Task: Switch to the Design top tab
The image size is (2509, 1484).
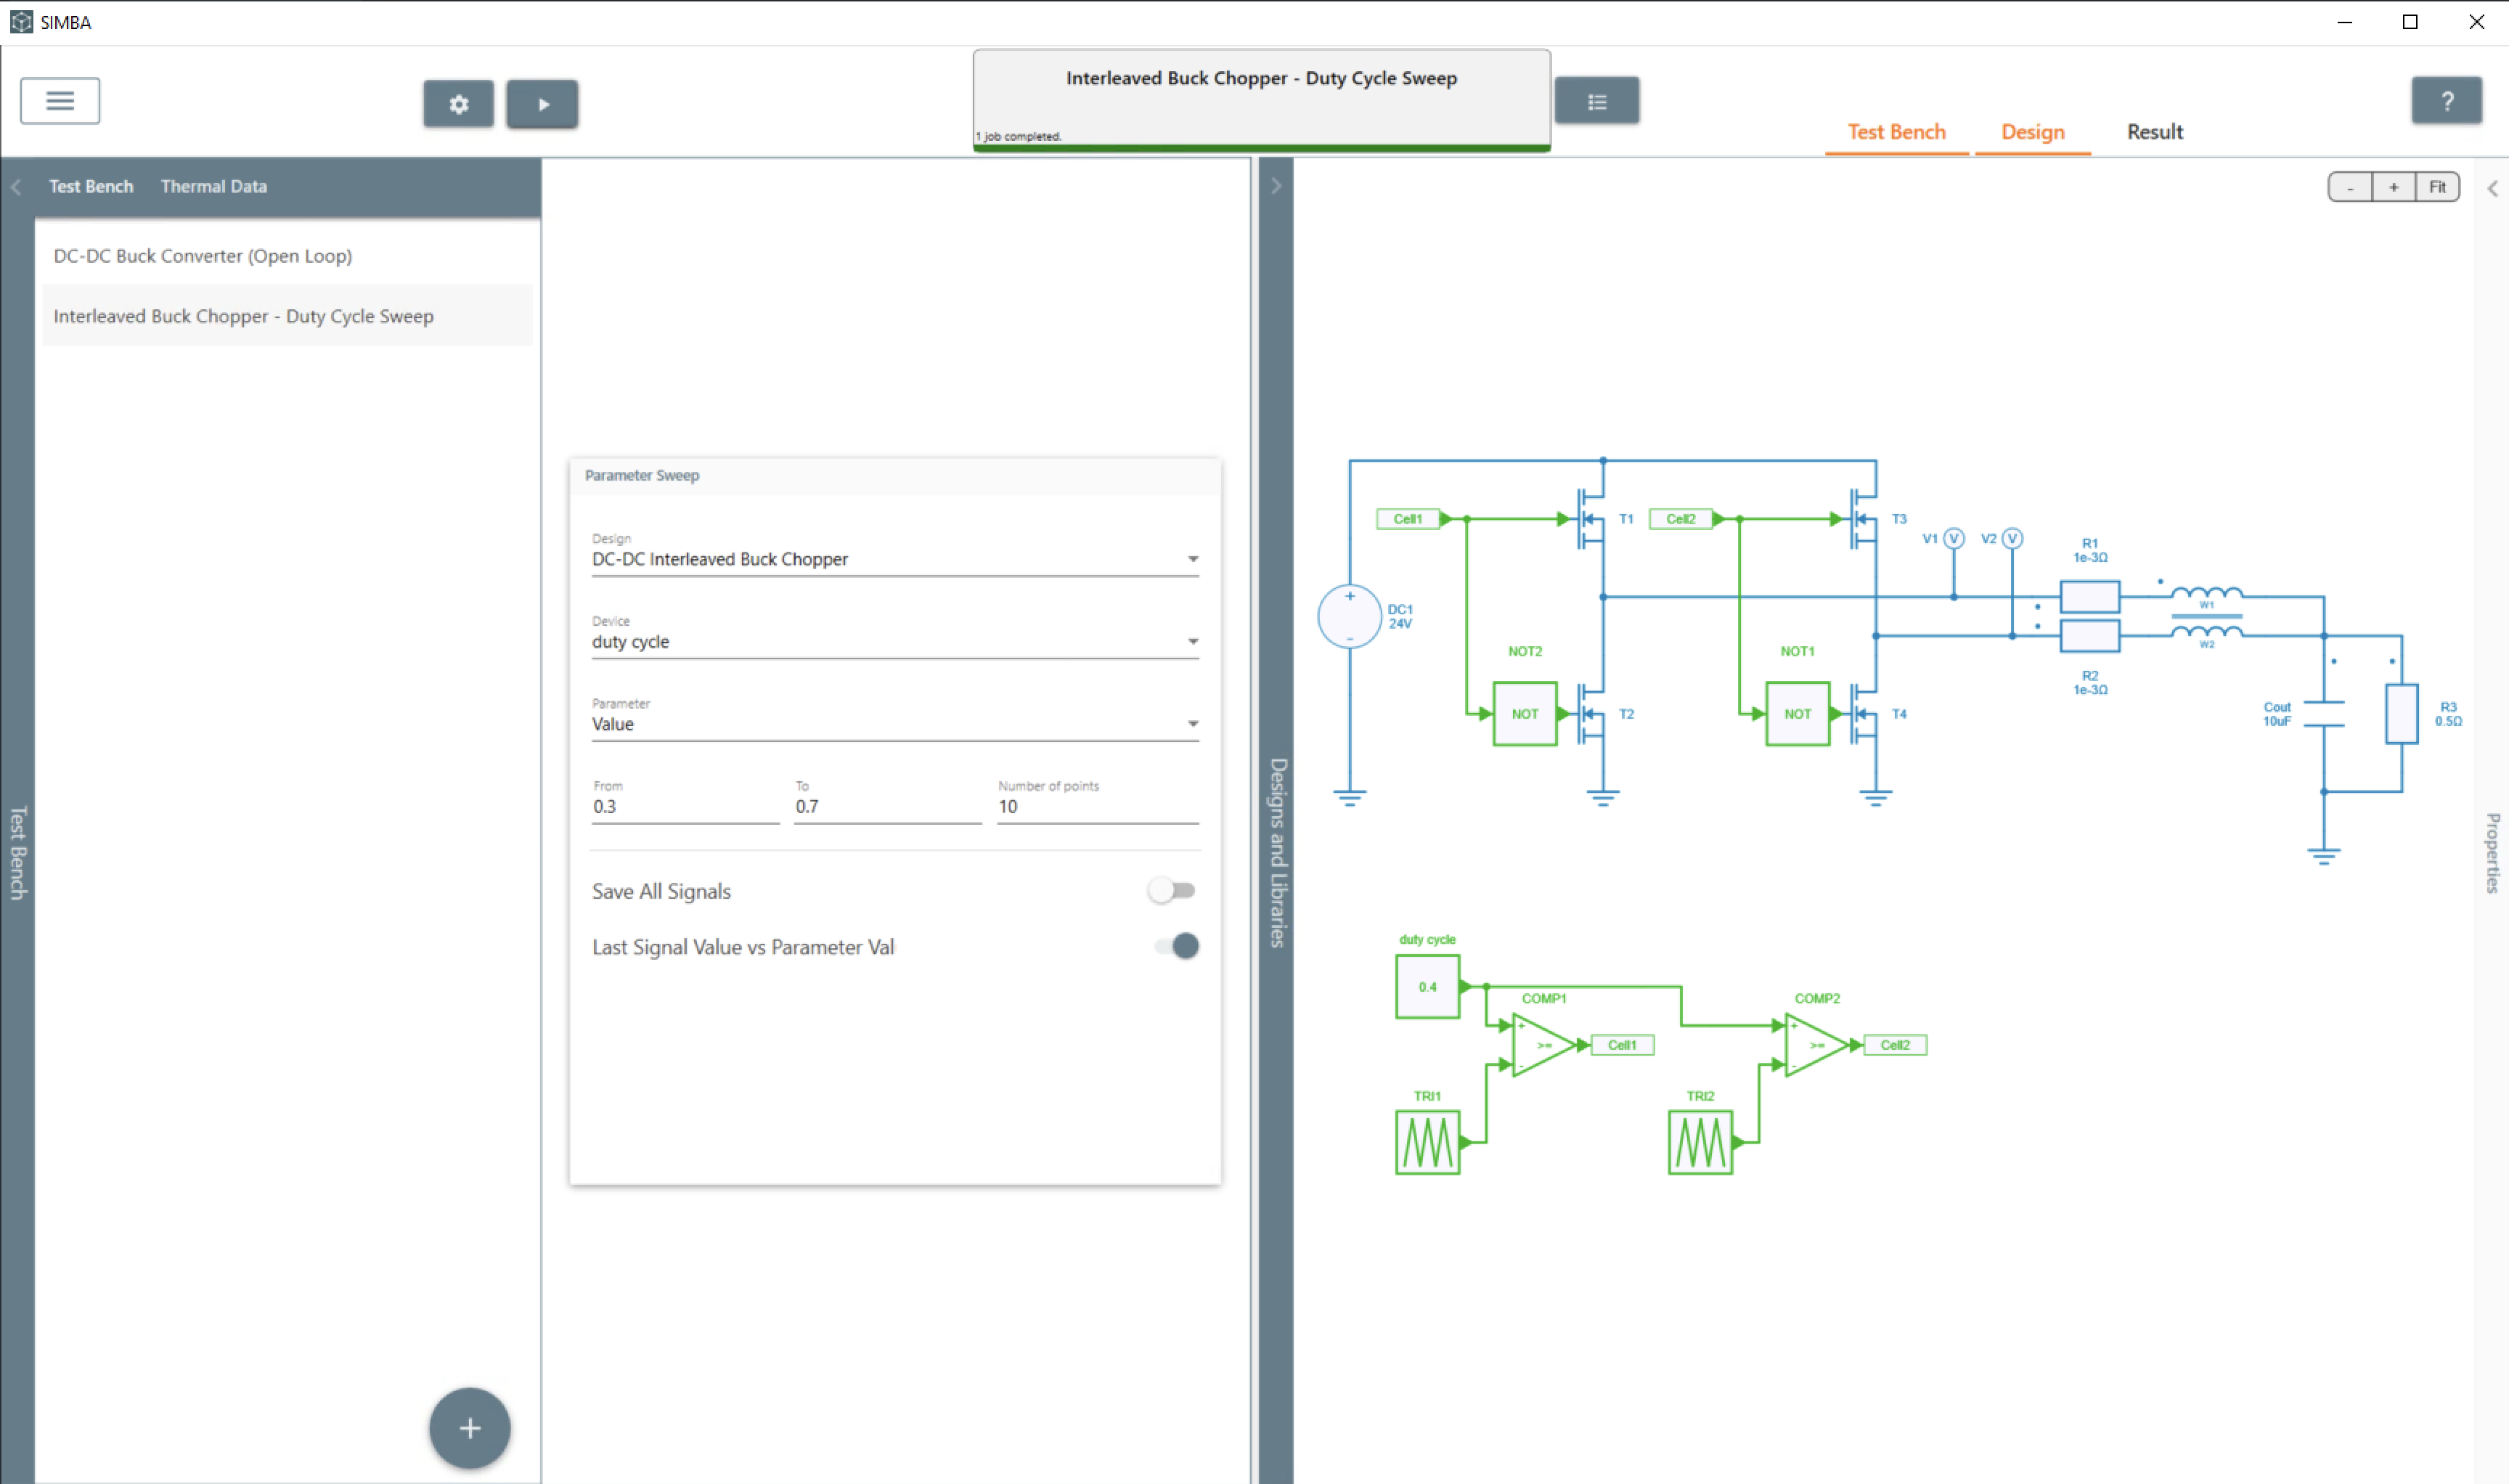Action: pos(2032,132)
